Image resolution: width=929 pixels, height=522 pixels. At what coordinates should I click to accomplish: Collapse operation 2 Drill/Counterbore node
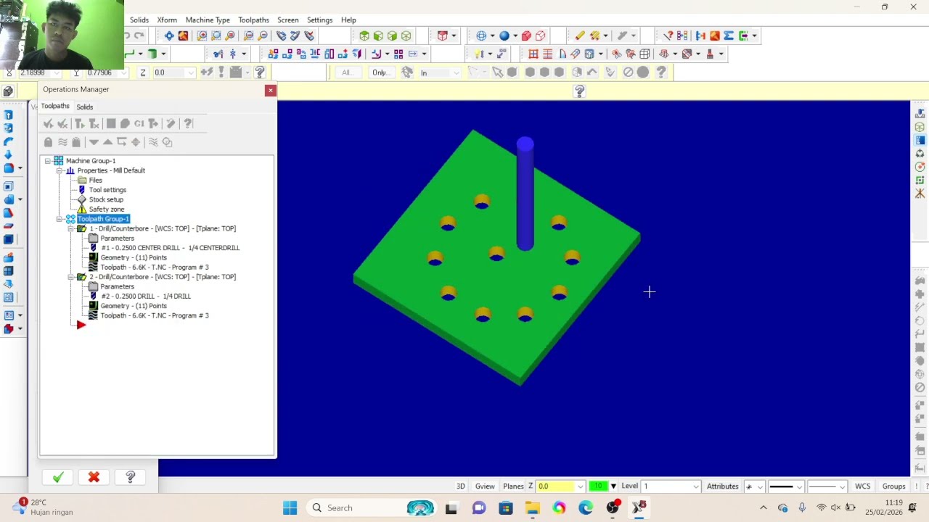(71, 277)
